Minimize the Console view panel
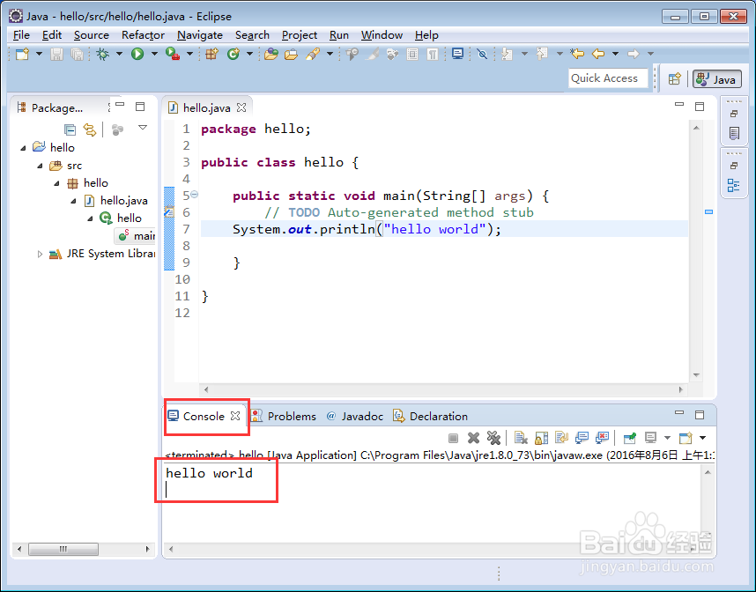The width and height of the screenshot is (756, 592). click(x=679, y=412)
